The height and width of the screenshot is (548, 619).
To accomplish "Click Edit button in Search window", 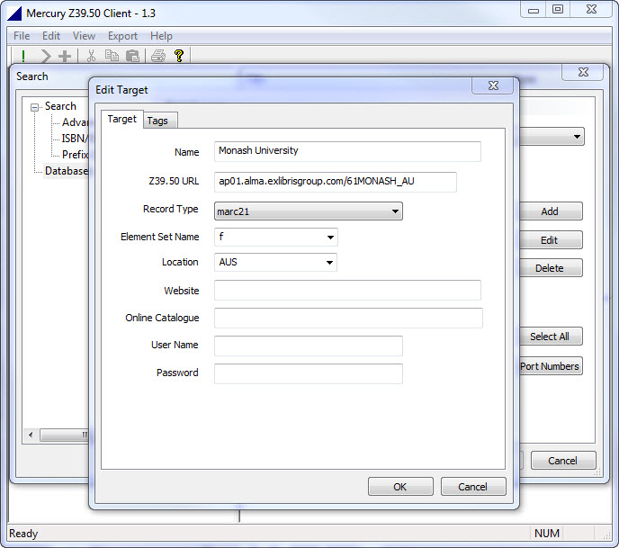I will (551, 240).
